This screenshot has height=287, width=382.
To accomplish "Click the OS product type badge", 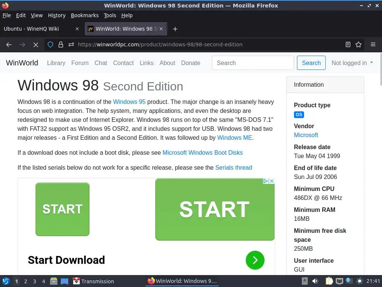I will pos(299,114).
